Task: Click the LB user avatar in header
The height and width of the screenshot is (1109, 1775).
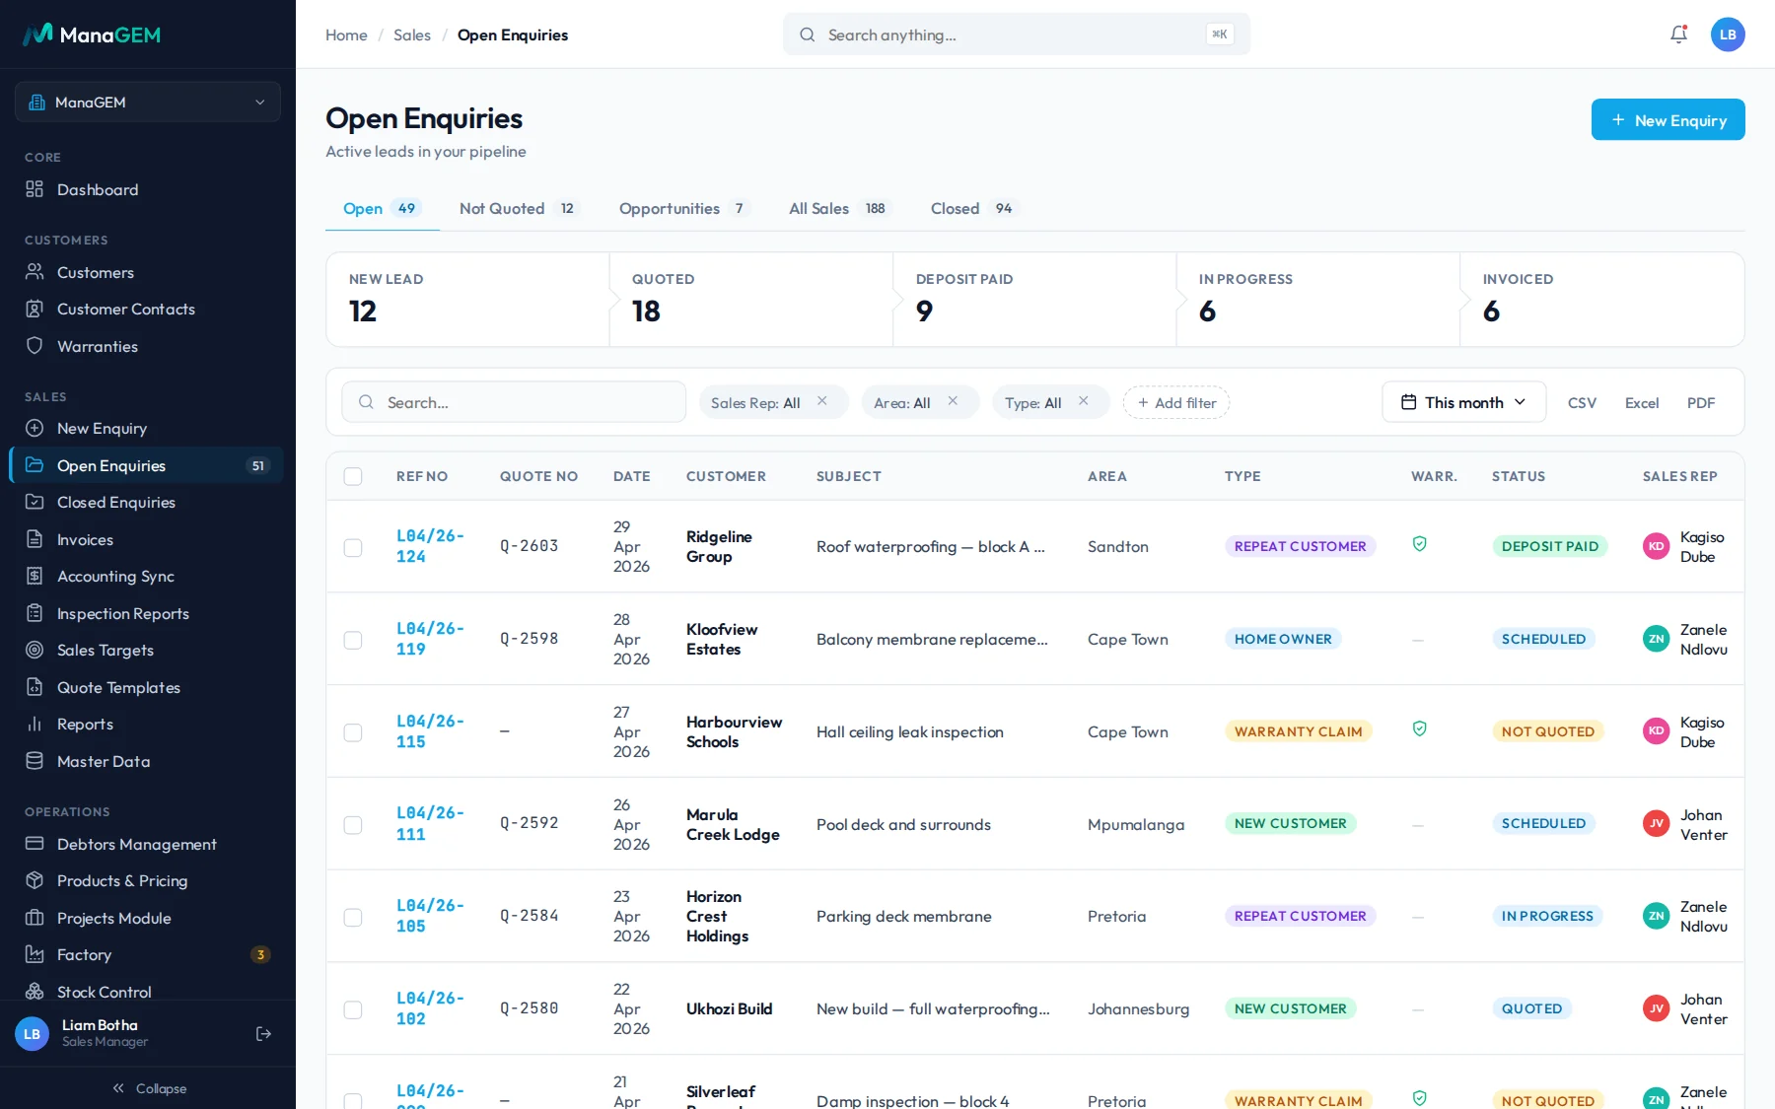Action: [x=1728, y=35]
